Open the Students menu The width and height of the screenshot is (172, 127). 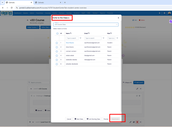point(77,13)
